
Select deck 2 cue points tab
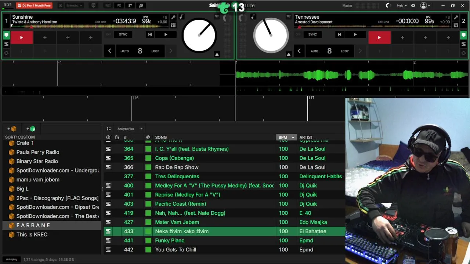coord(464,35)
